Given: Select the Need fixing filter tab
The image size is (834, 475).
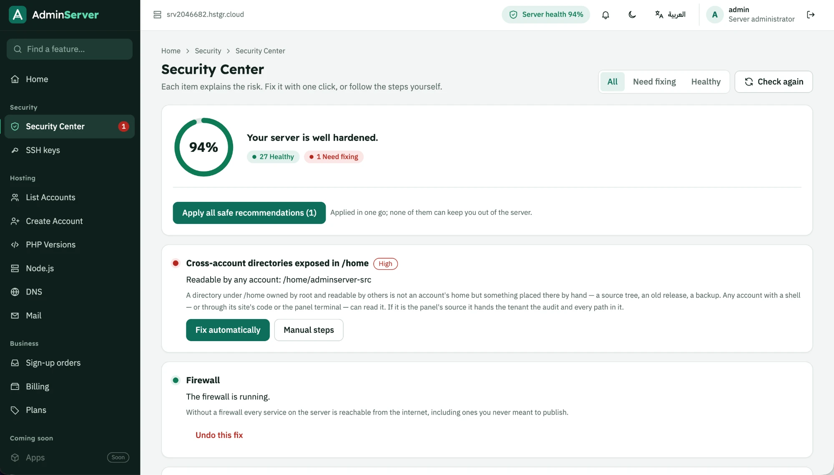Looking at the screenshot, I should [x=654, y=82].
